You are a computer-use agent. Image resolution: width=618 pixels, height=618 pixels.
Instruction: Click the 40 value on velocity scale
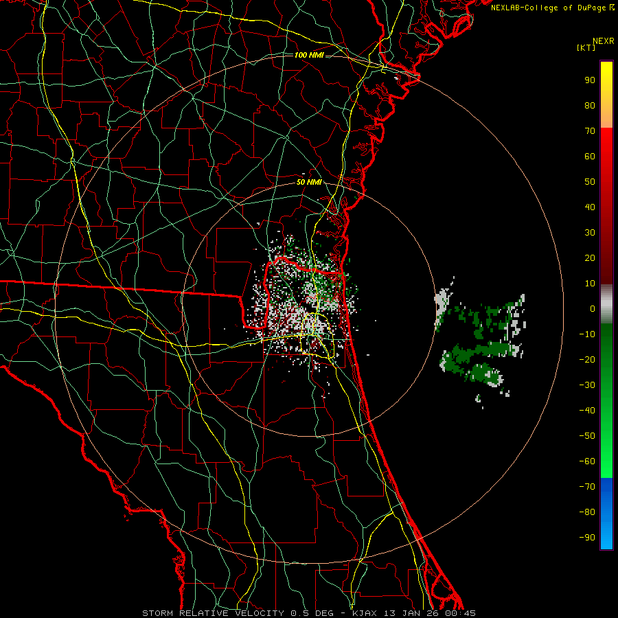pyautogui.click(x=590, y=207)
